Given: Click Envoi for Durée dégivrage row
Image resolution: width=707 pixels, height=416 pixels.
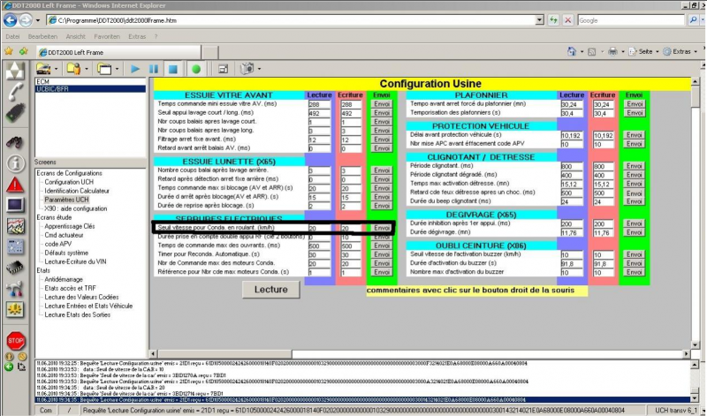Looking at the screenshot, I should tap(634, 232).
